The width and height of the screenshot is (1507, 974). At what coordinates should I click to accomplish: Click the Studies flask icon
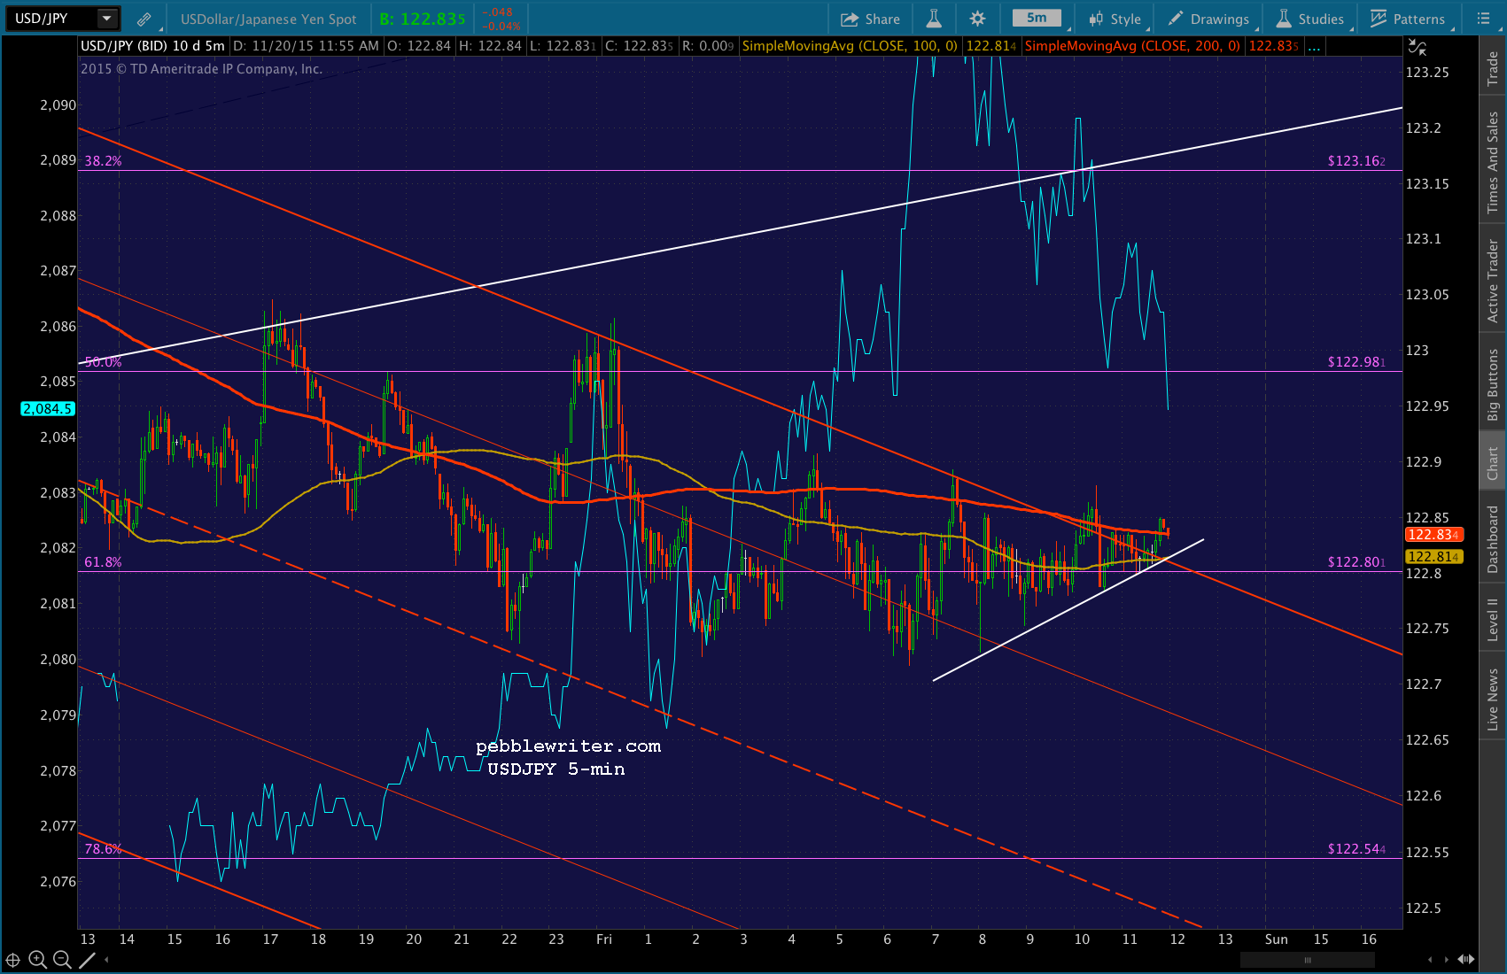click(x=1283, y=19)
